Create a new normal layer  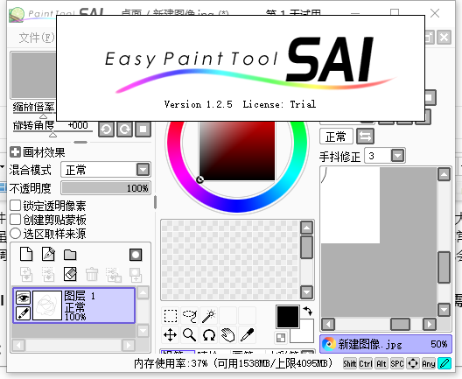point(26,254)
